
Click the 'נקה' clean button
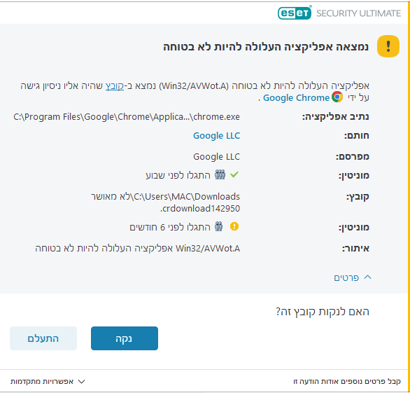[125, 338]
